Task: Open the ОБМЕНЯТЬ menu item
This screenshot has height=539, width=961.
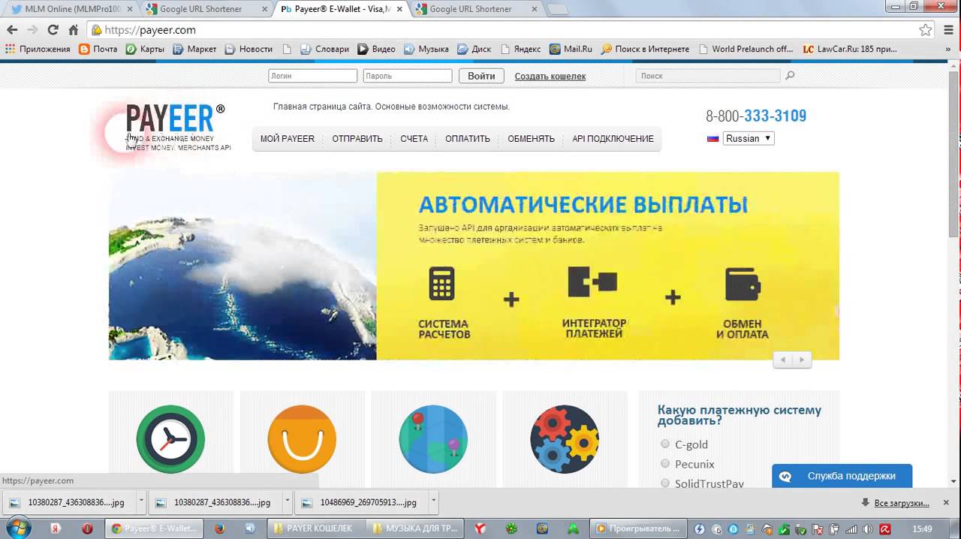Action: click(x=531, y=139)
